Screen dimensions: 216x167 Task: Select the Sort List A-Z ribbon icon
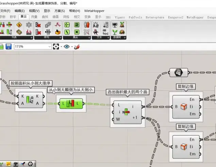point(9,32)
